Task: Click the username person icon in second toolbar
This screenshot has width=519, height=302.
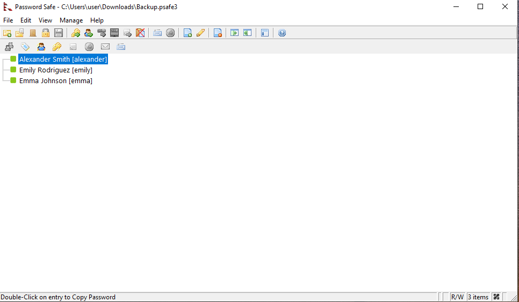Action: [41, 47]
